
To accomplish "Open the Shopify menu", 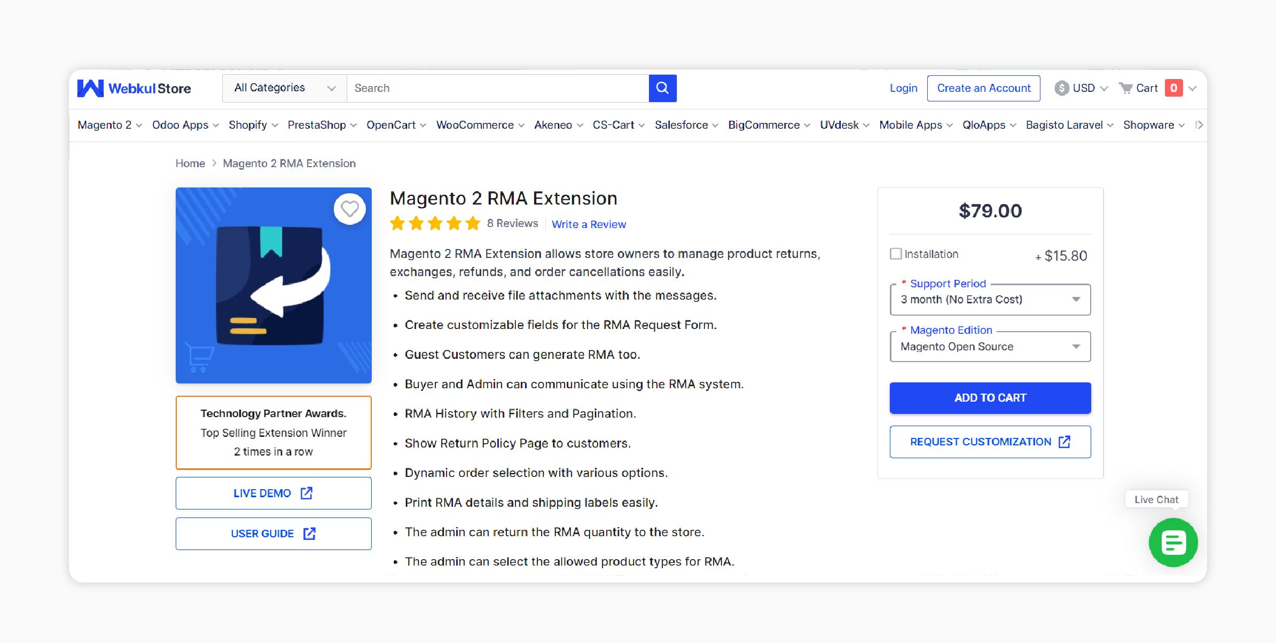I will tap(253, 125).
